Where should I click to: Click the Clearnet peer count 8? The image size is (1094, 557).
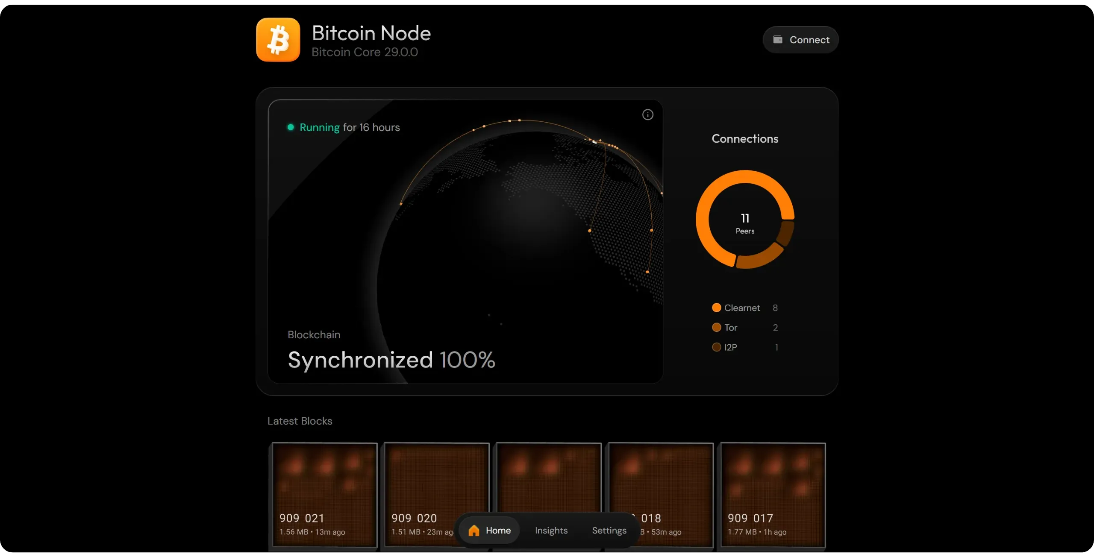(775, 308)
